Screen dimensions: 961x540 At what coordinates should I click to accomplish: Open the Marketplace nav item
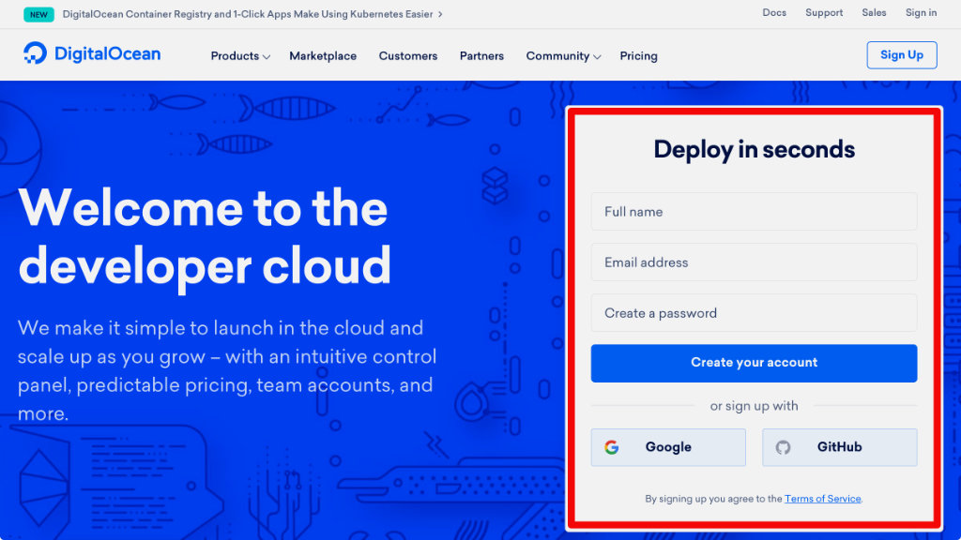point(323,56)
